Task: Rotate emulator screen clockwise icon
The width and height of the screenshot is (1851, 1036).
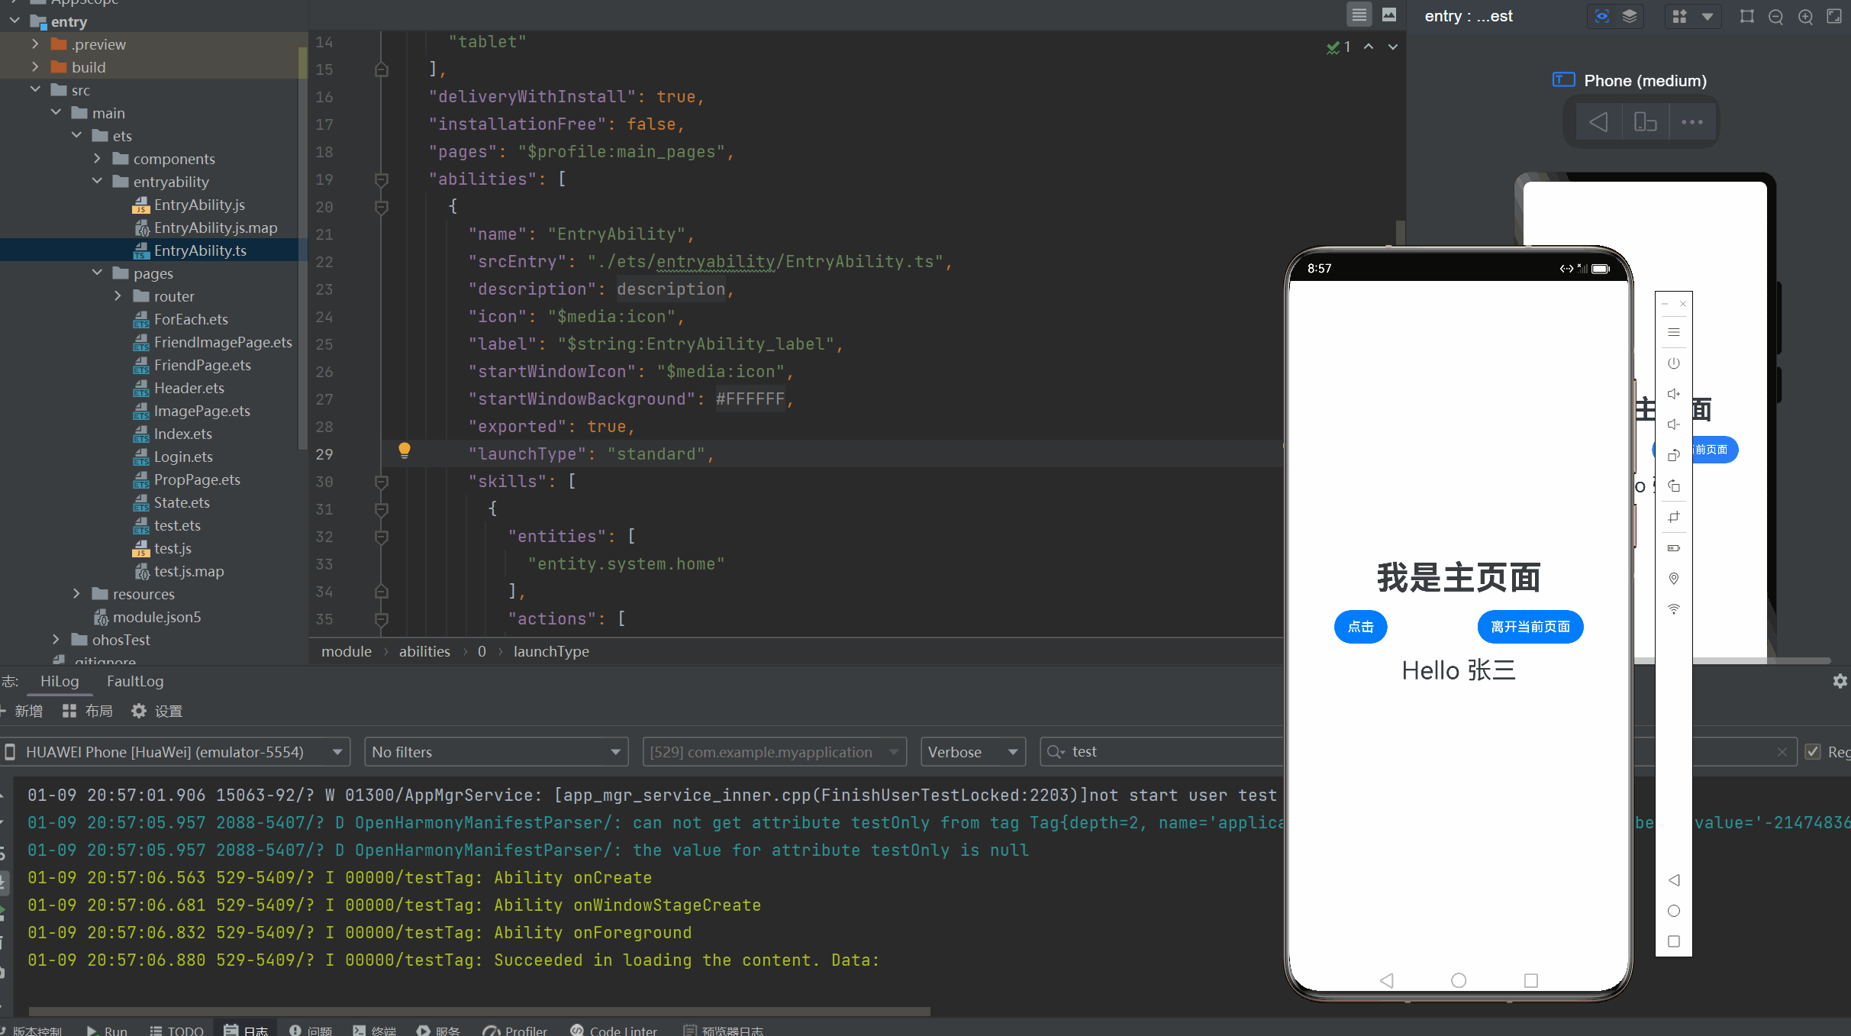Action: pos(1673,486)
